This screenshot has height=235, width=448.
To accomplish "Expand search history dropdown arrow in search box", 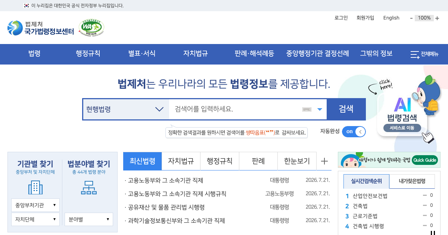I will (320, 109).
